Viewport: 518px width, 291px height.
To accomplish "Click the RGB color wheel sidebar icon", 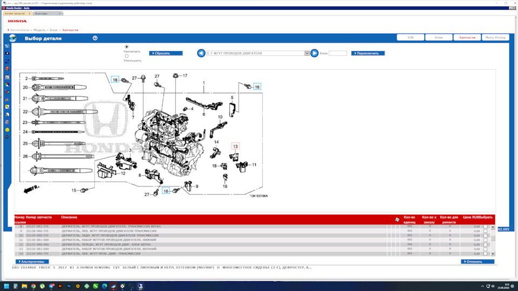I will click(x=7, y=85).
